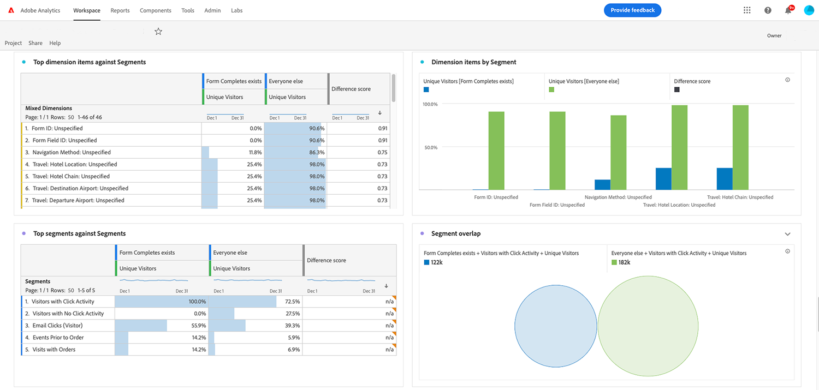Image resolution: width=819 pixels, height=390 pixels.
Task: Click the 0.91 difference score for Form ID
Action: coord(382,128)
